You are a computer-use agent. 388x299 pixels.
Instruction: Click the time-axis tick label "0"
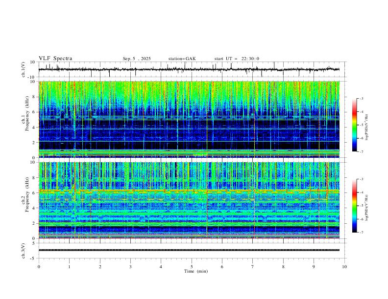tap(39, 267)
